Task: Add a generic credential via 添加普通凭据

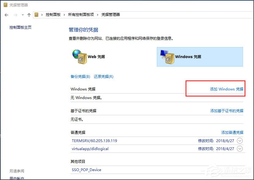Action: (x=233, y=132)
